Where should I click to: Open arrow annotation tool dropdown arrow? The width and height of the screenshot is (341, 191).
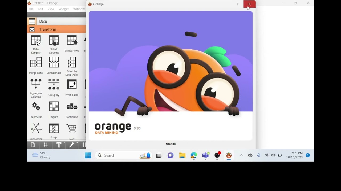point(77,143)
